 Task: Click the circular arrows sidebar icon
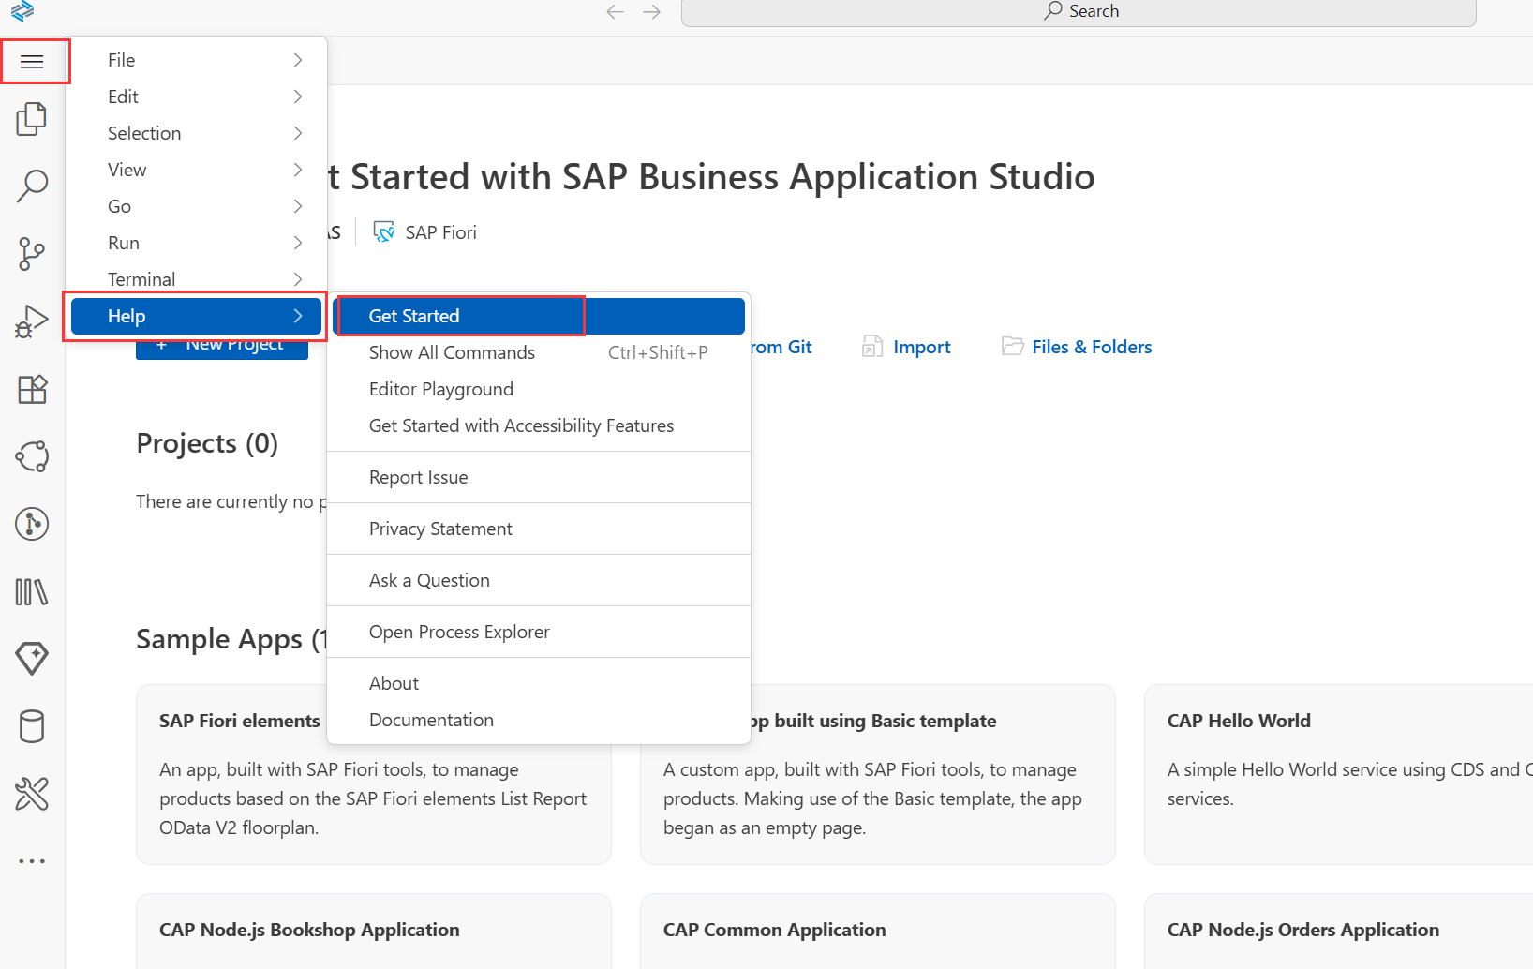(x=32, y=456)
